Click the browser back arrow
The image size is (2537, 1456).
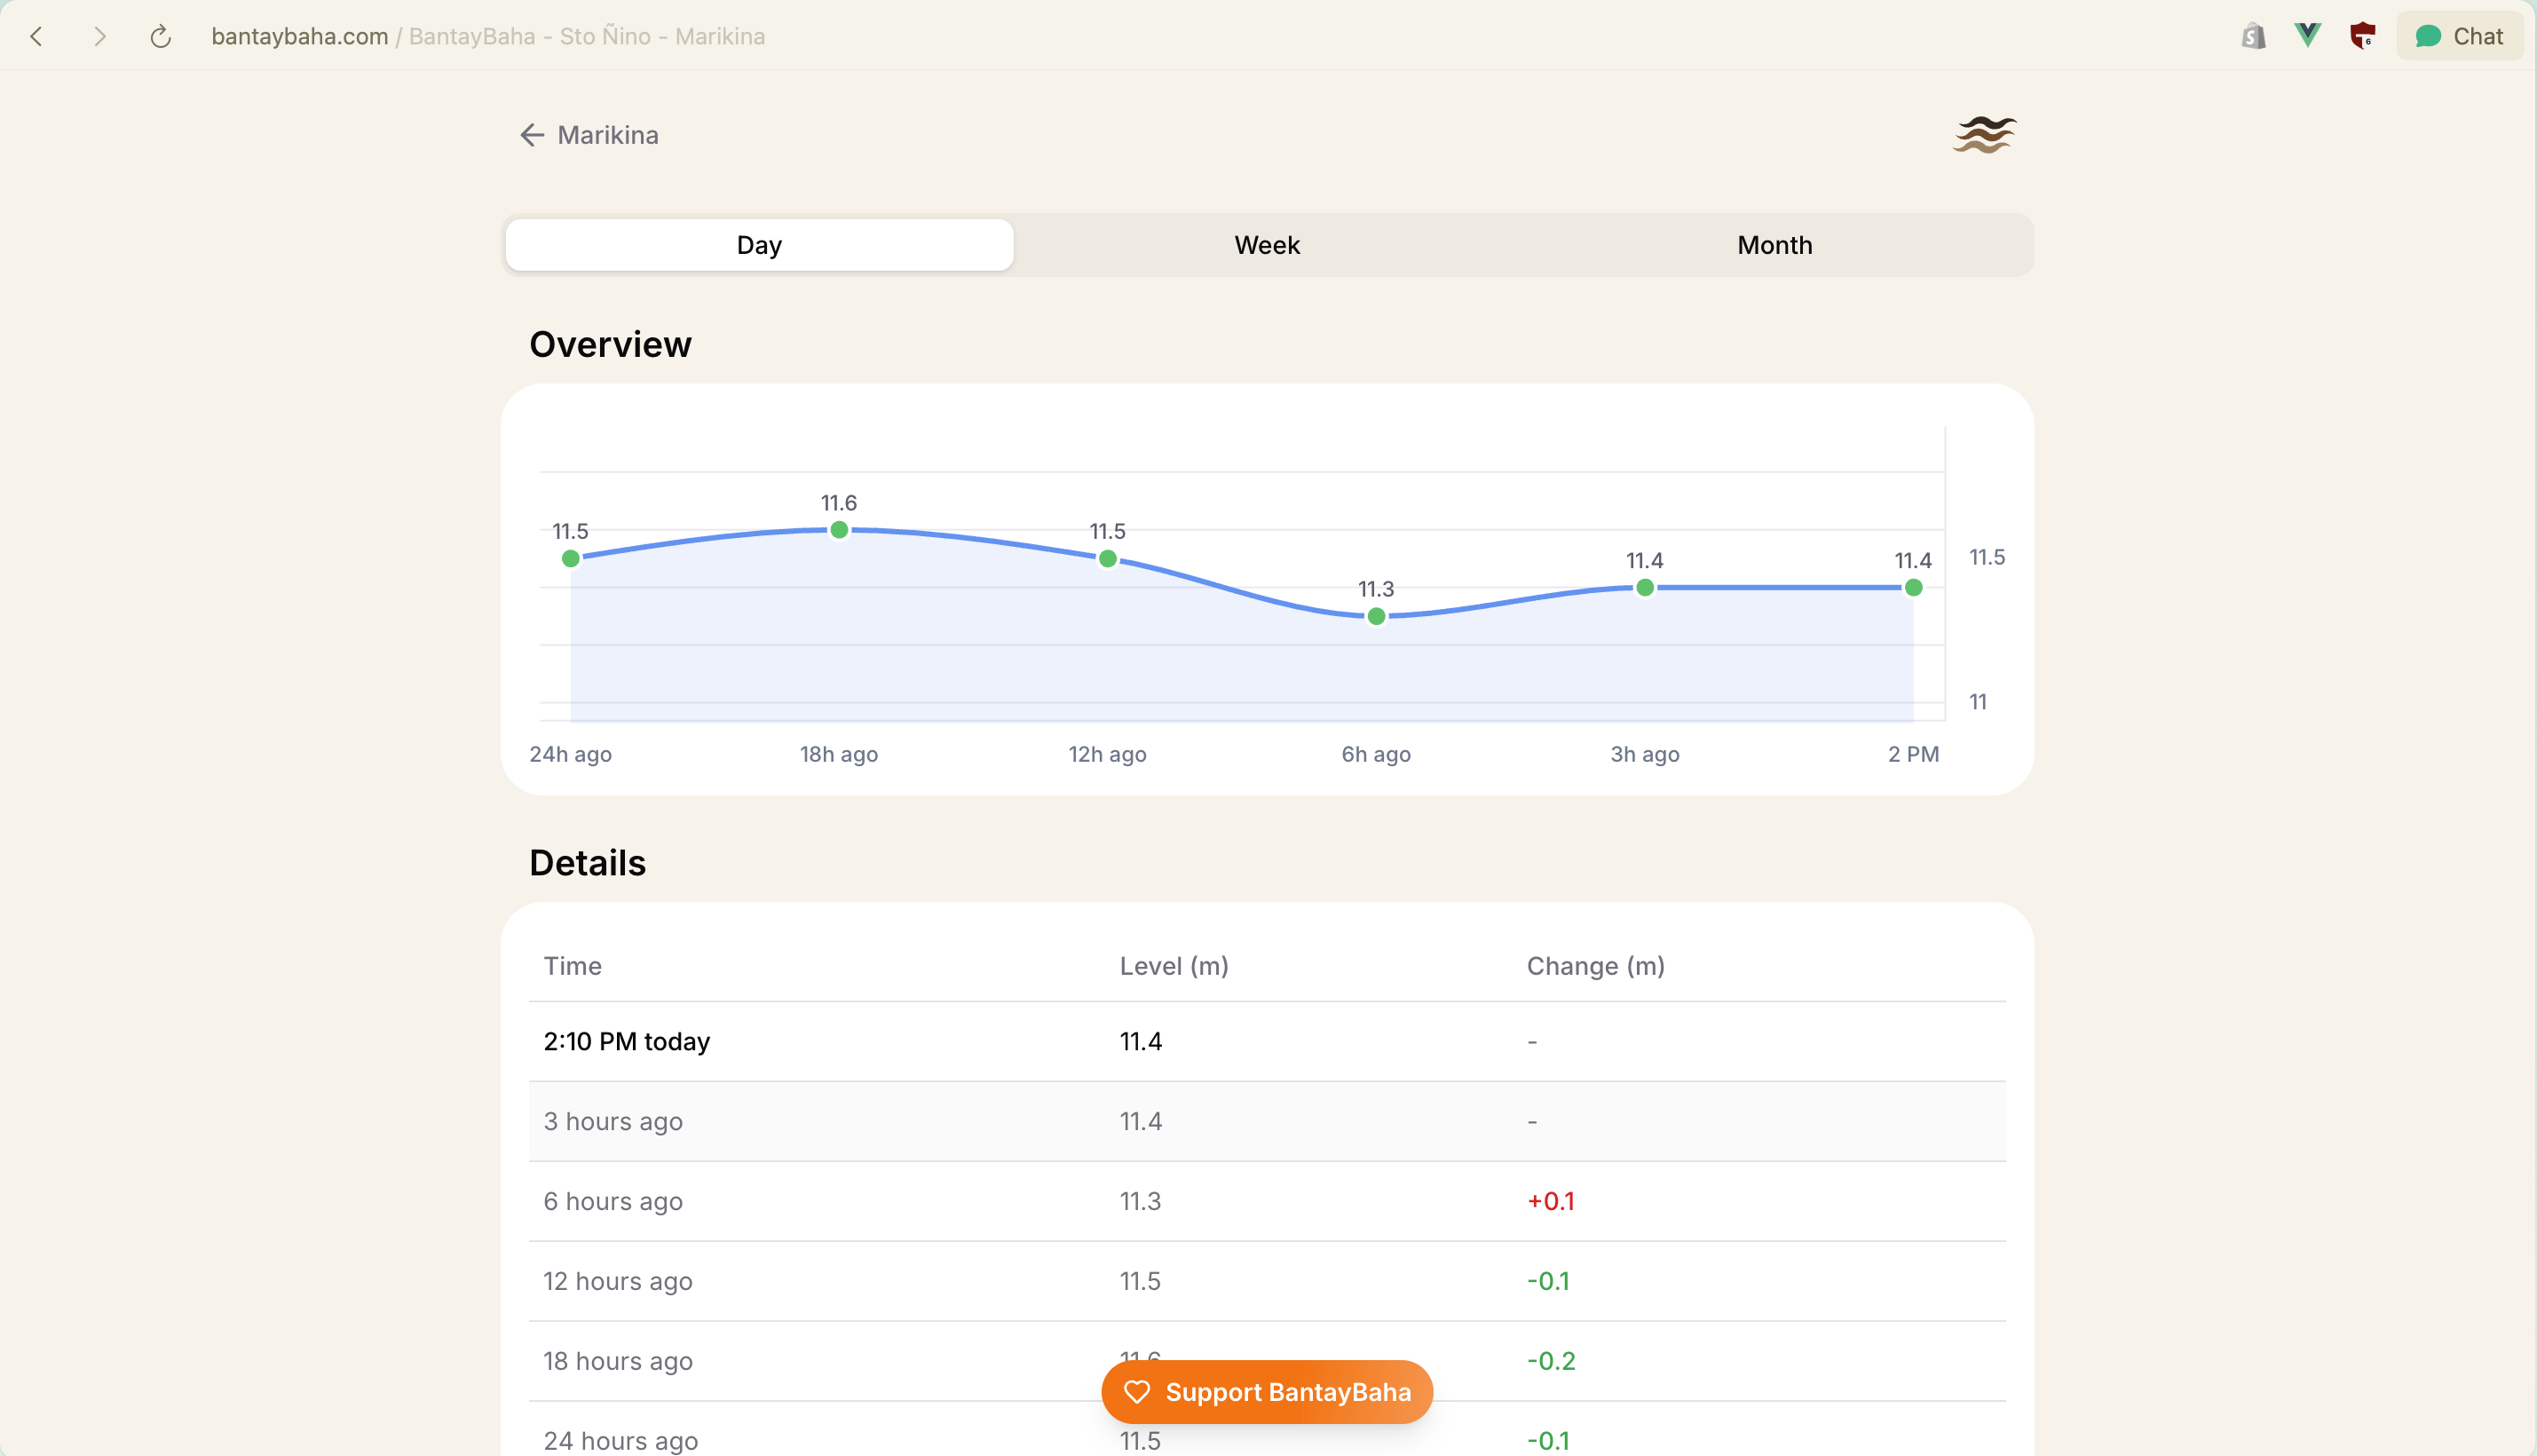(37, 37)
